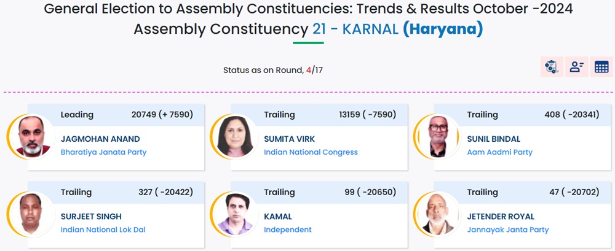Image resolution: width=615 pixels, height=251 pixels.
Task: Open the Indian National Congress link
Action: click(311, 152)
